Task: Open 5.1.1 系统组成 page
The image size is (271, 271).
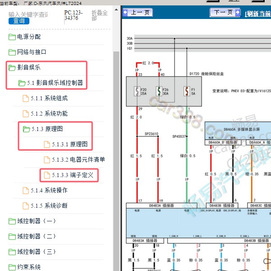Action: 49,98
